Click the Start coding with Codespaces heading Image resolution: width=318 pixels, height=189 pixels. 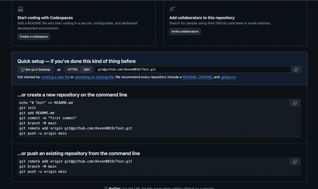[45, 18]
